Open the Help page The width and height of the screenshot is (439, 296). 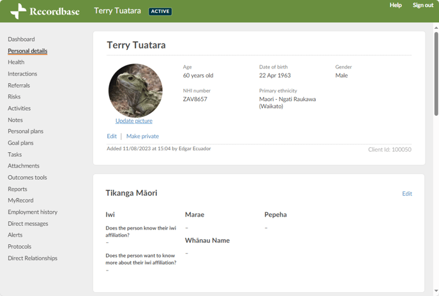(x=396, y=5)
